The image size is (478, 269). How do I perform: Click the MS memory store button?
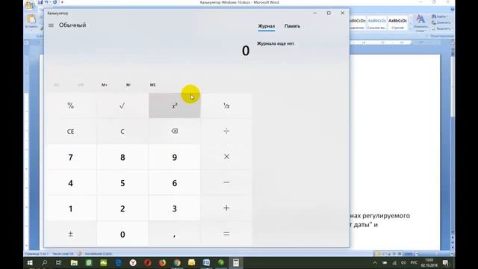click(x=152, y=84)
